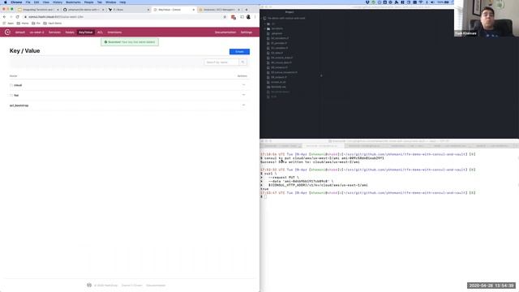Switch to the GitHub repository tab

[84, 10]
